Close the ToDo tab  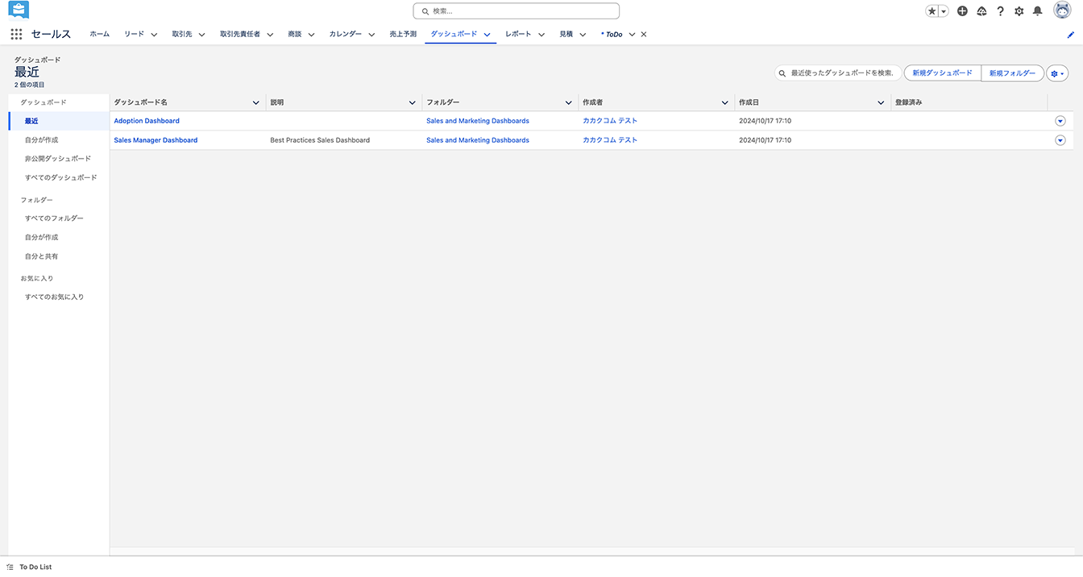pos(643,35)
